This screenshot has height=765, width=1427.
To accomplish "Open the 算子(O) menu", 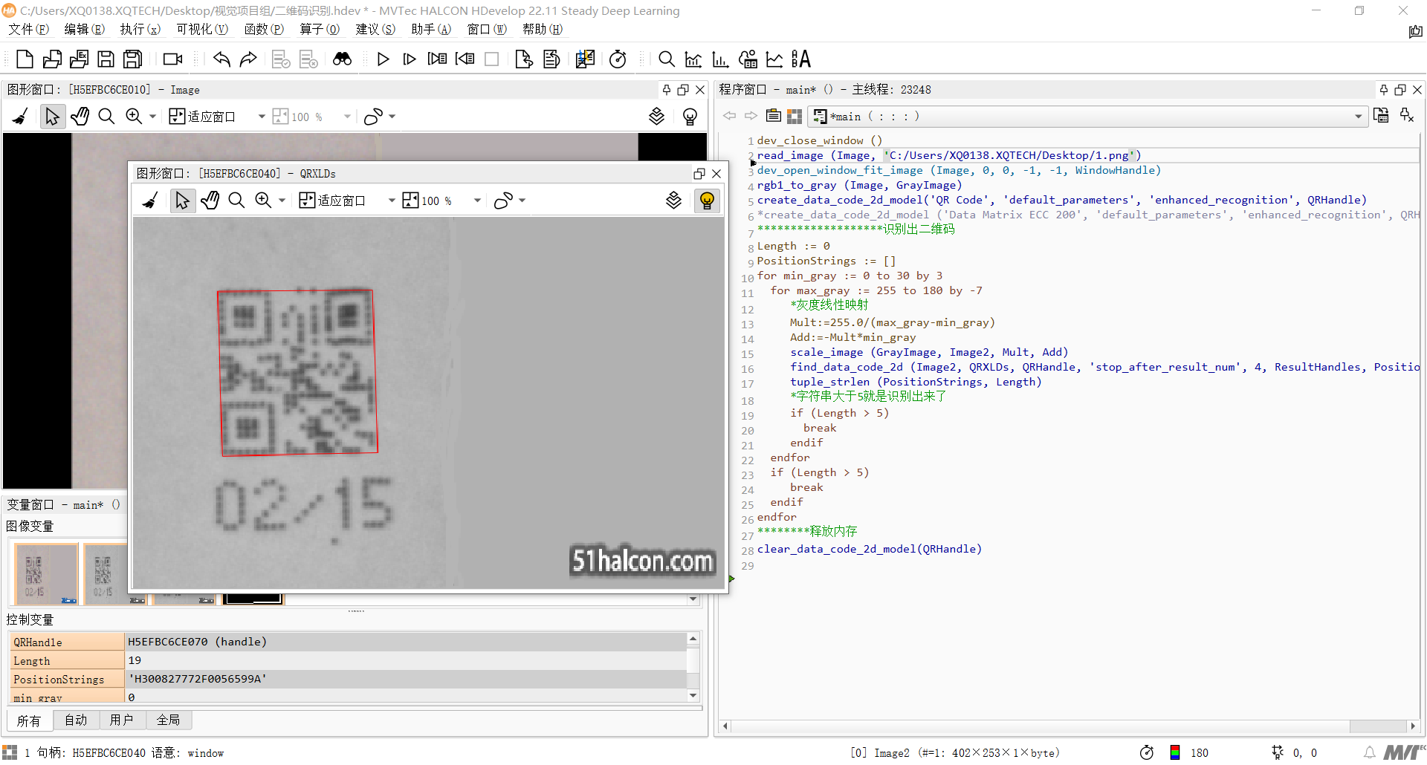I will pyautogui.click(x=319, y=29).
